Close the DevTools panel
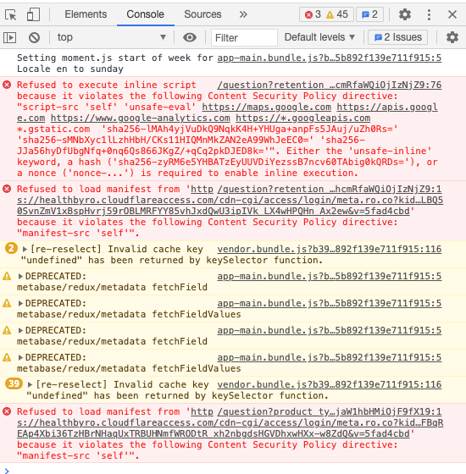 tap(452, 14)
